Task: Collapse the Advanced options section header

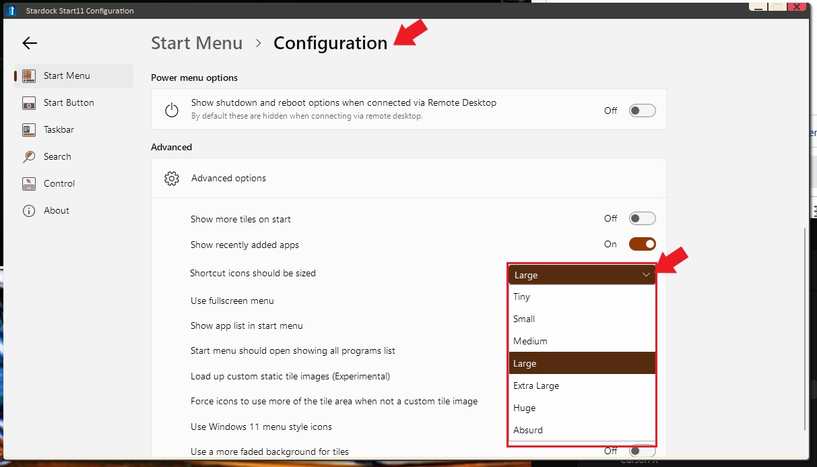Action: (x=409, y=178)
